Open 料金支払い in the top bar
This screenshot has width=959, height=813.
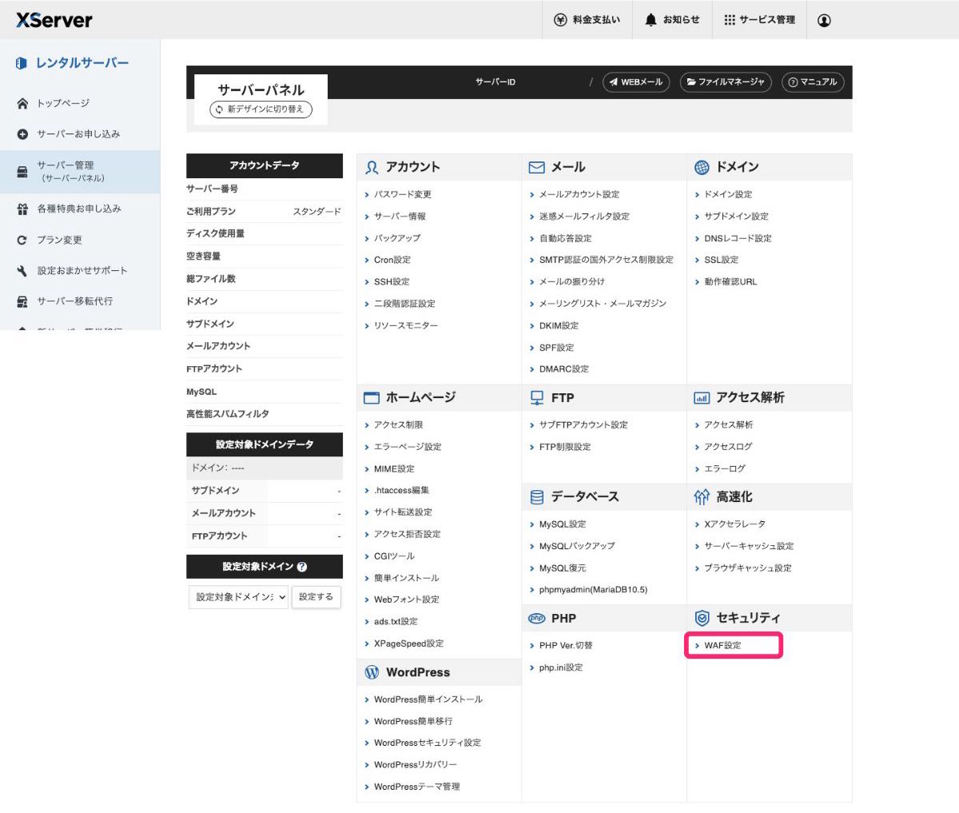(x=587, y=20)
